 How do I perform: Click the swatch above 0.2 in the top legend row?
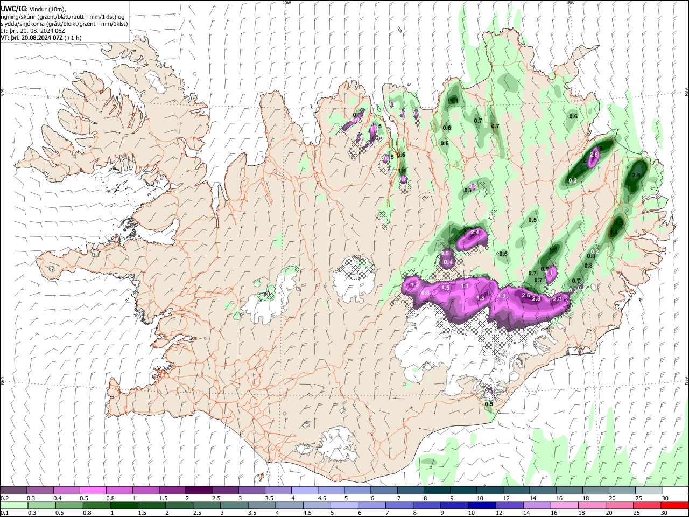pos(13,491)
